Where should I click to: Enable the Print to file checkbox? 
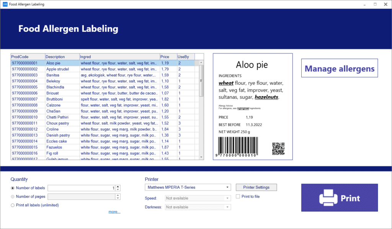[x=238, y=197]
